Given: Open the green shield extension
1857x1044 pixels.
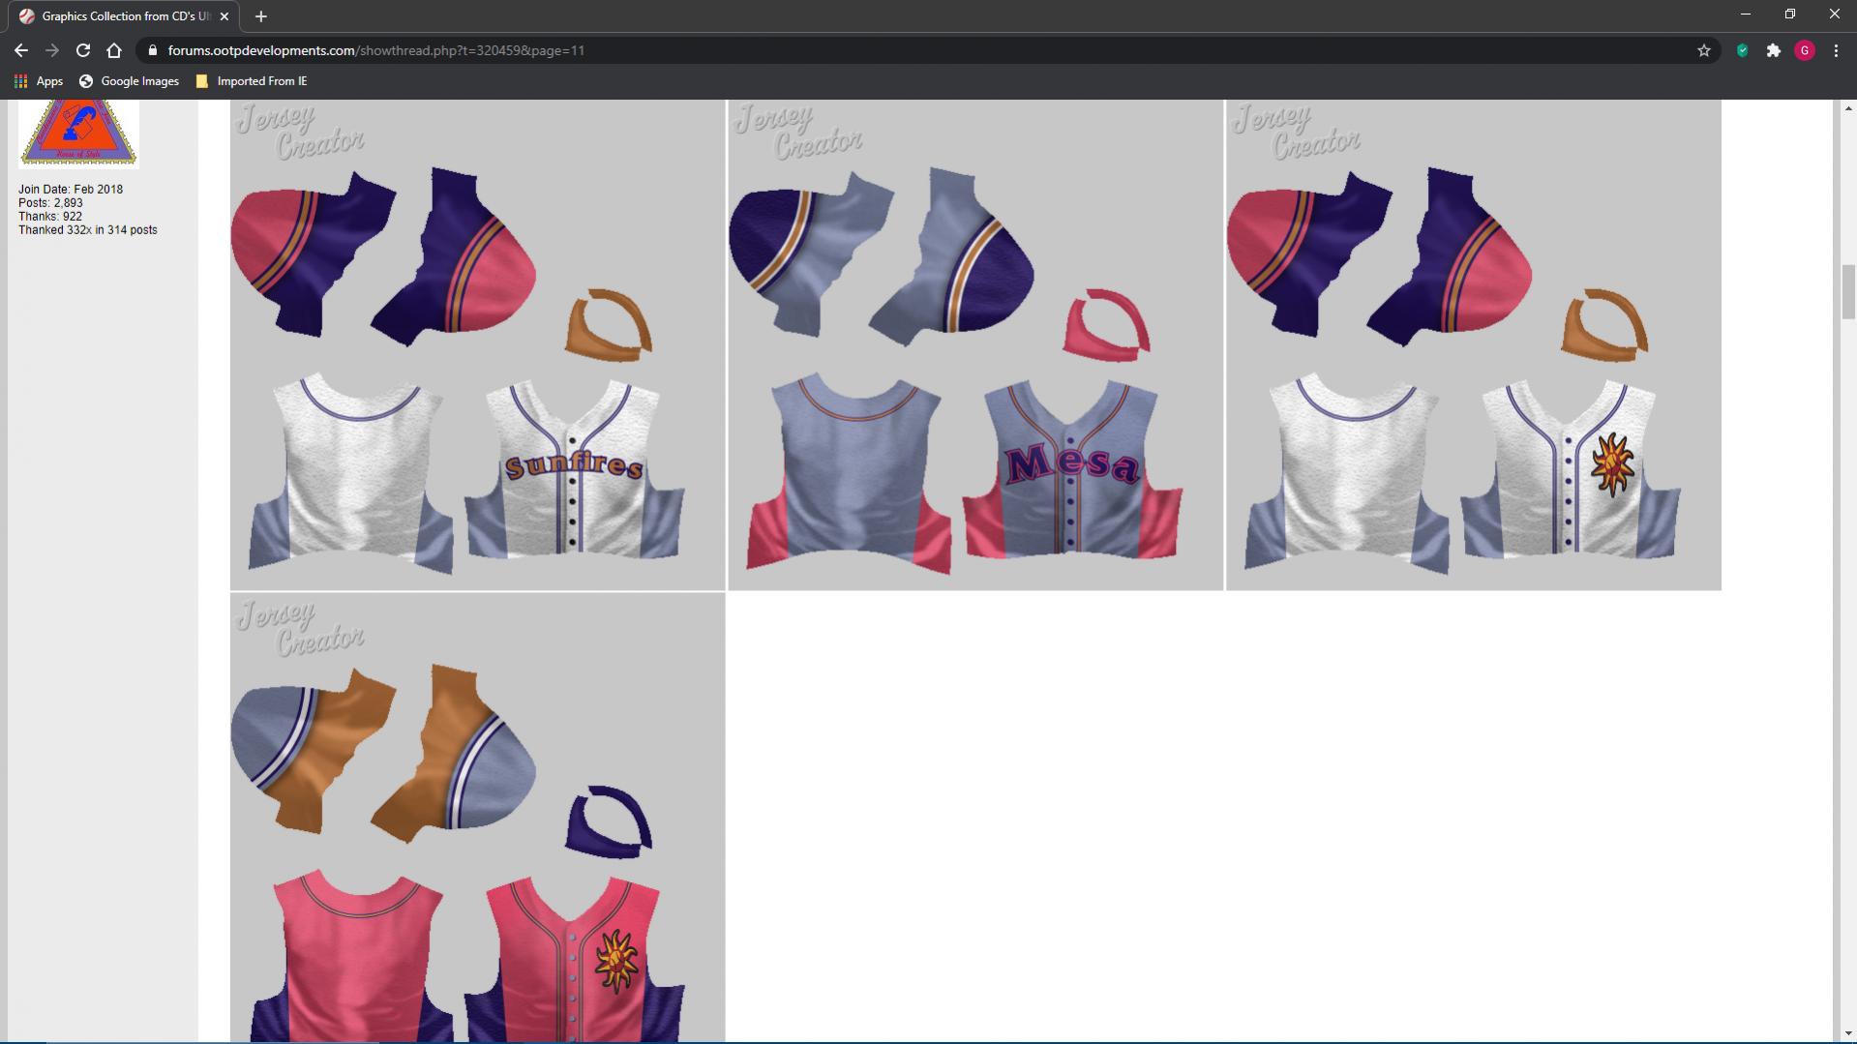Looking at the screenshot, I should 1742,50.
